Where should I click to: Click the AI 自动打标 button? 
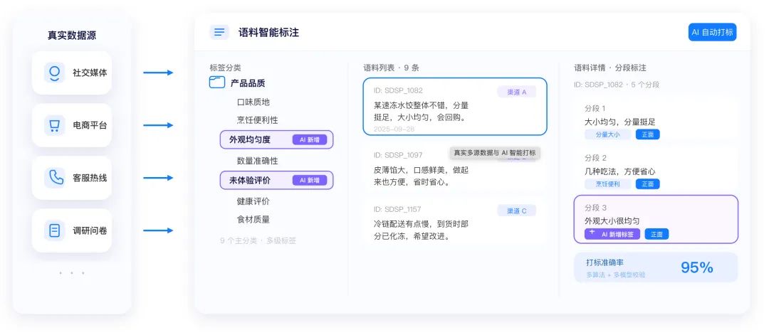tap(712, 32)
